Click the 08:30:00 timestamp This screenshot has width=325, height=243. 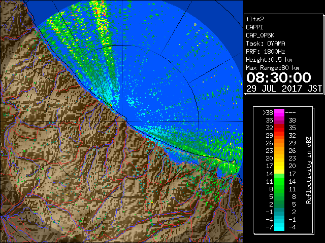pyautogui.click(x=279, y=77)
